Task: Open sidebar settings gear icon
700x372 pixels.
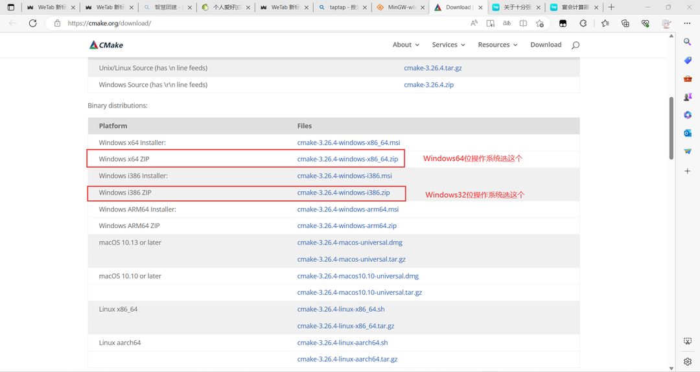Action: 688,361
